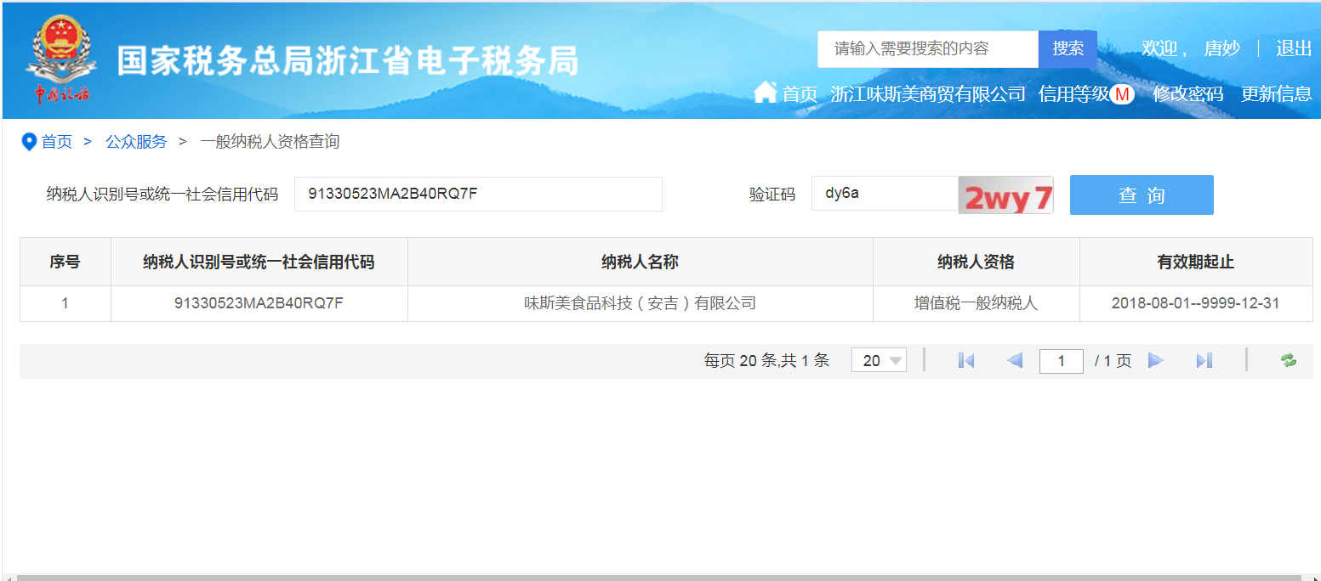The image size is (1321, 581).
Task: Go to the next results page
Action: (1155, 361)
